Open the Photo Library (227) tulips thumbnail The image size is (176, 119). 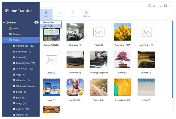click(x=122, y=32)
